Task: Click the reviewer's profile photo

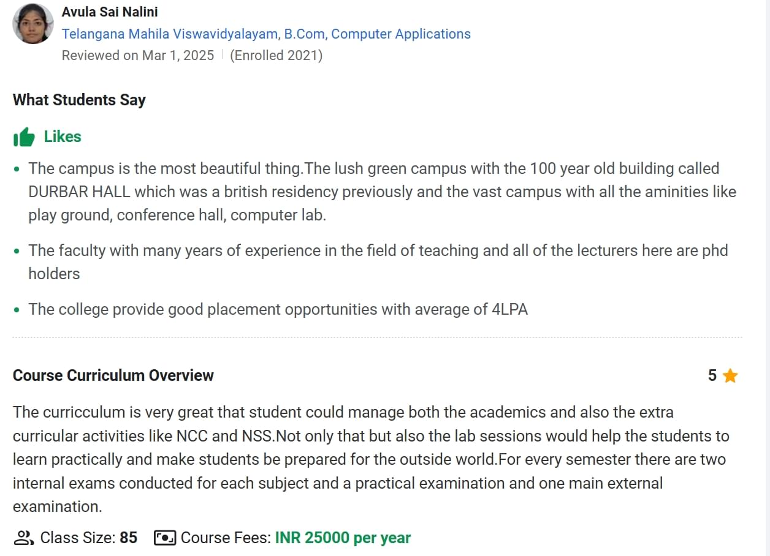Action: click(x=32, y=23)
